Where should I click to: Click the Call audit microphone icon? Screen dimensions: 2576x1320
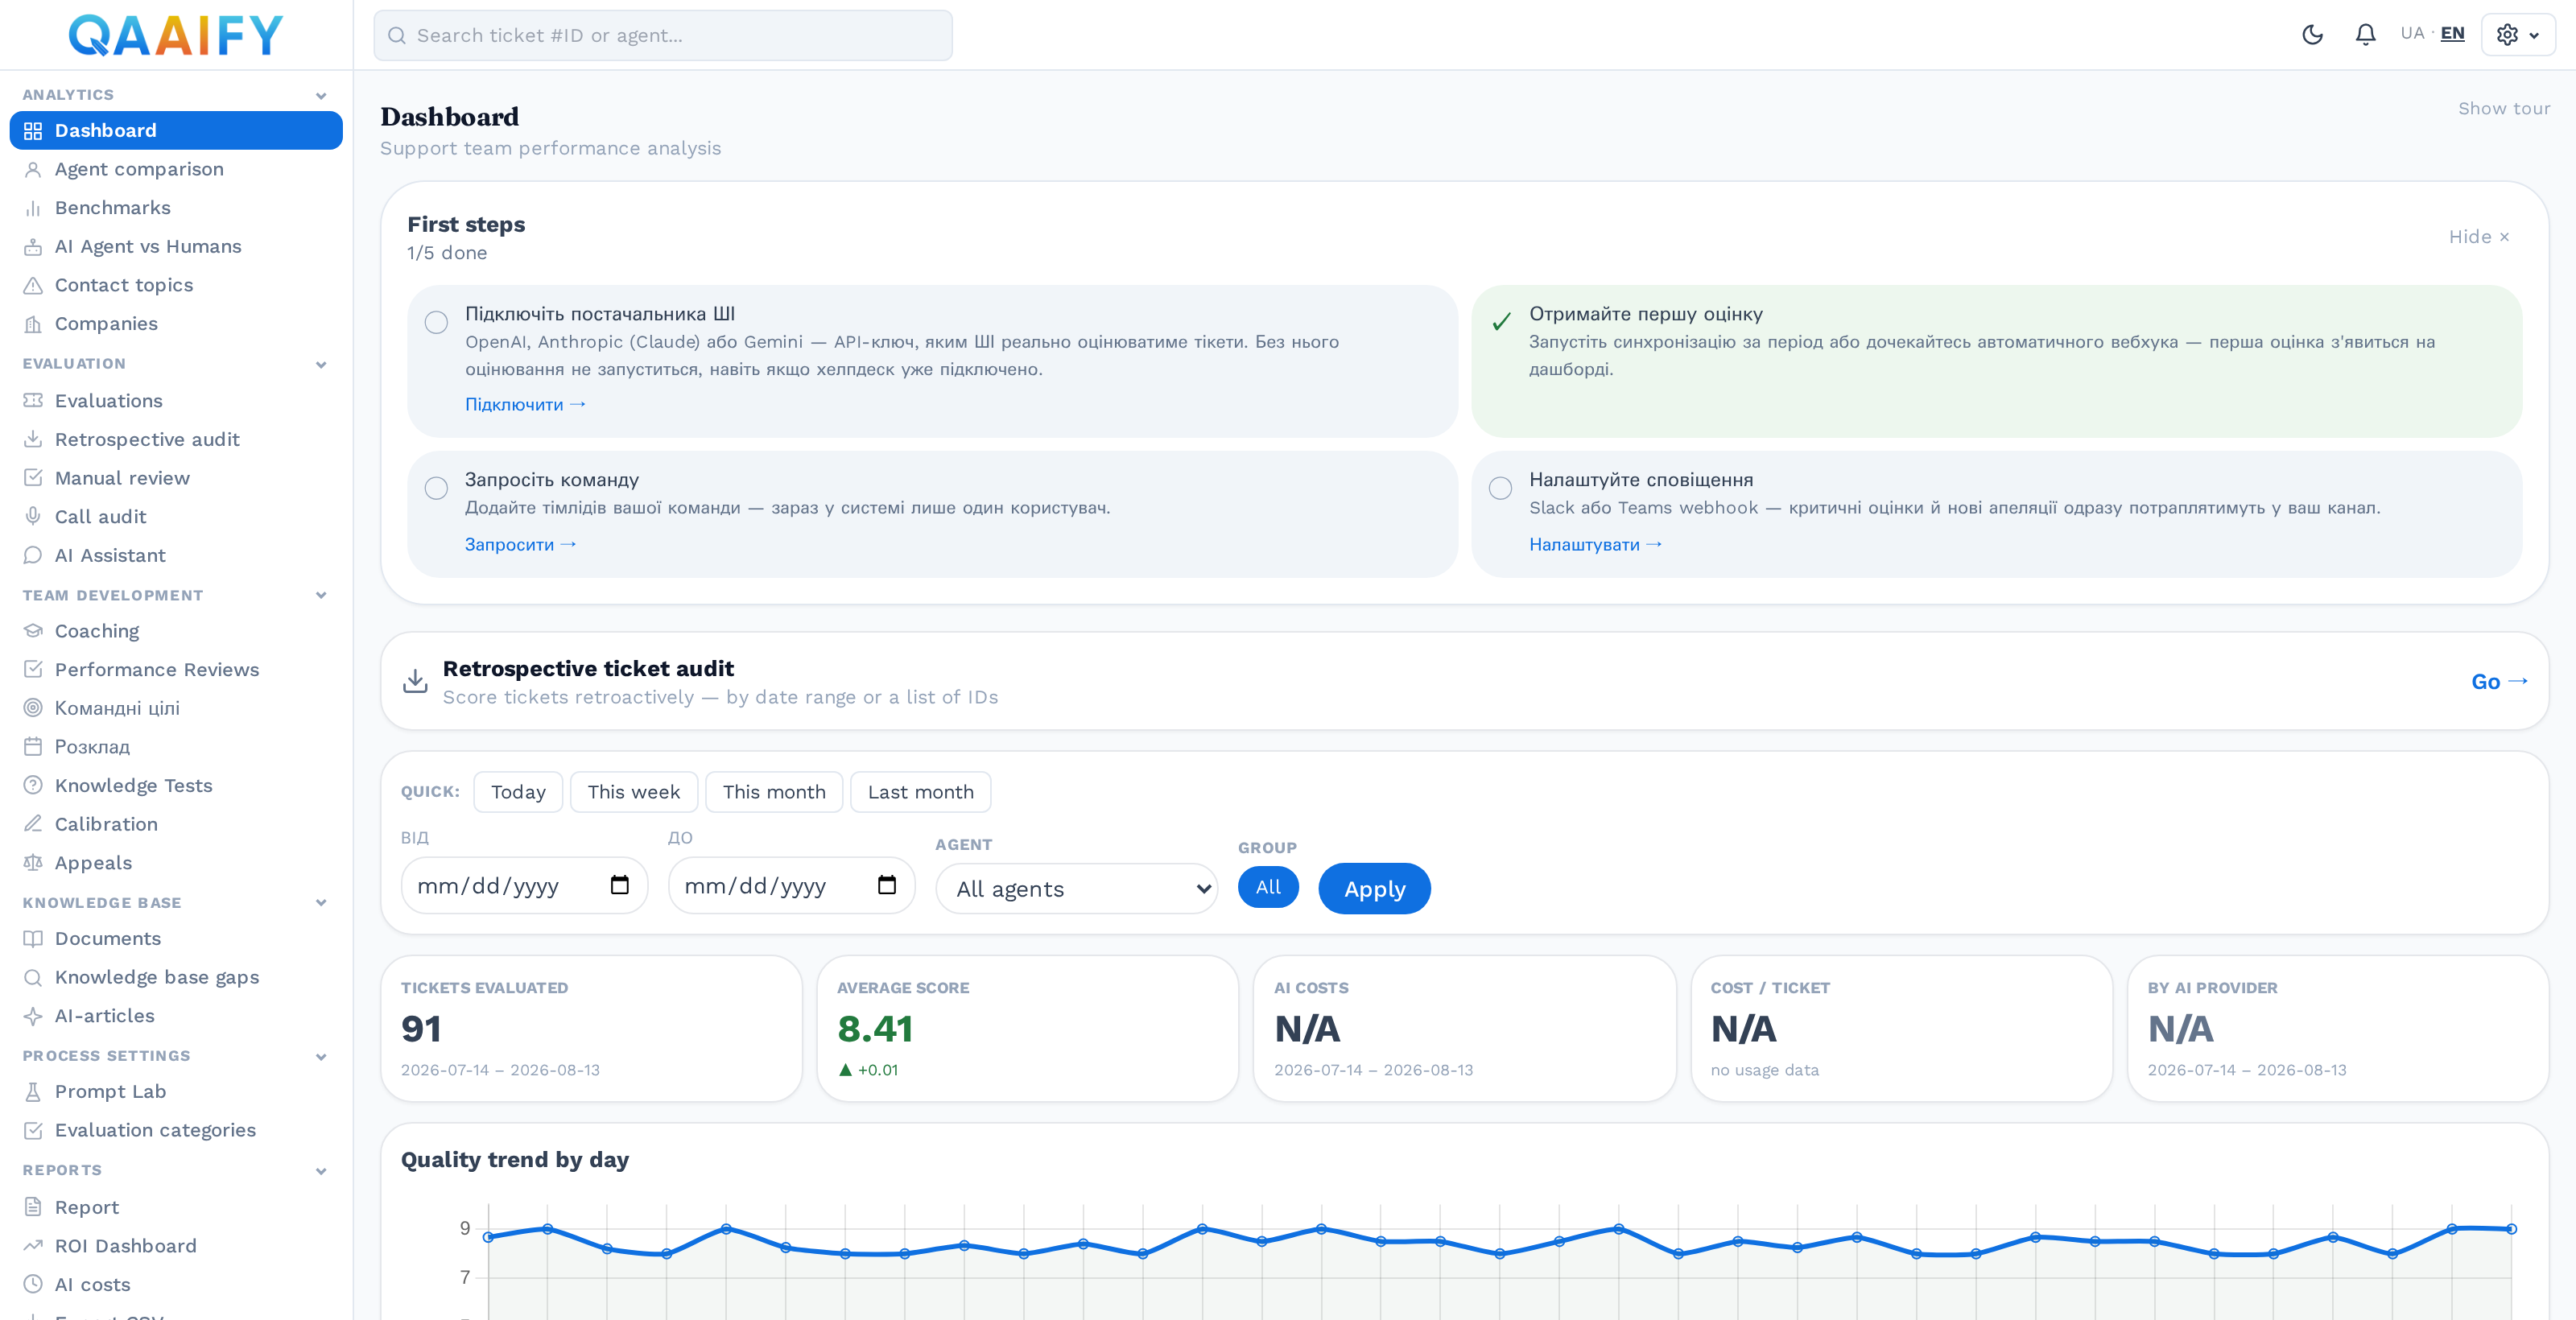pos(33,516)
